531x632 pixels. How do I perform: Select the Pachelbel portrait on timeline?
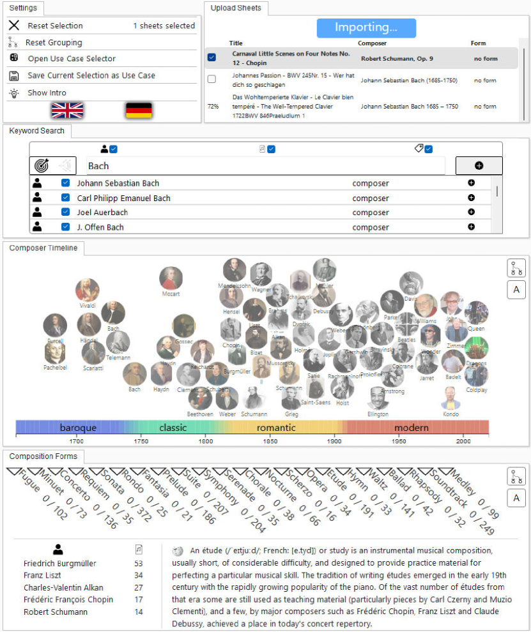[x=56, y=352]
